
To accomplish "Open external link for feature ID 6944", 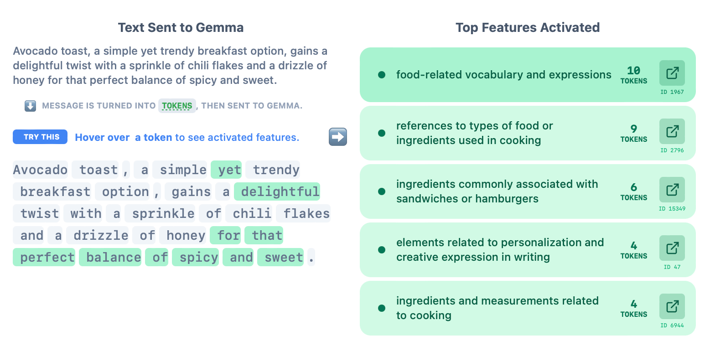I will (672, 306).
